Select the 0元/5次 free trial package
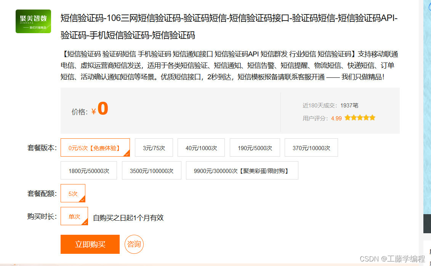This screenshot has height=266, width=431. (x=95, y=147)
